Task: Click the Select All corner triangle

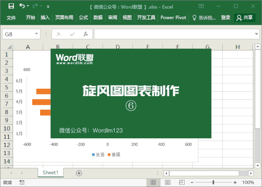Action: tap(9, 47)
